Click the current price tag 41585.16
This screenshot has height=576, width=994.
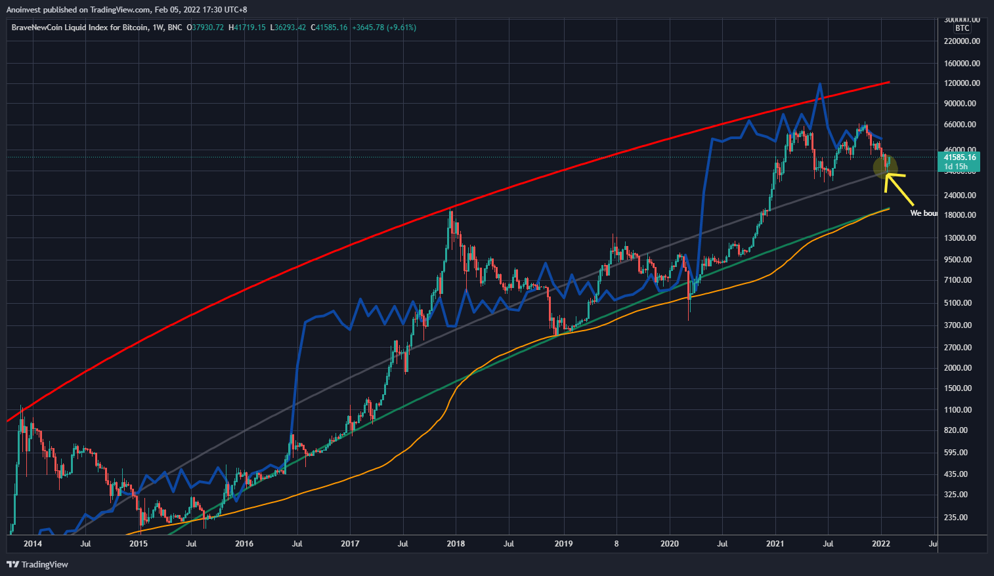point(959,157)
